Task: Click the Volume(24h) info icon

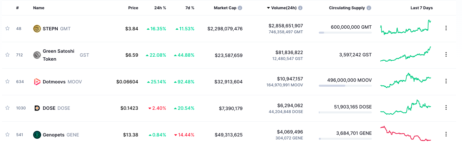Action: pos(300,8)
